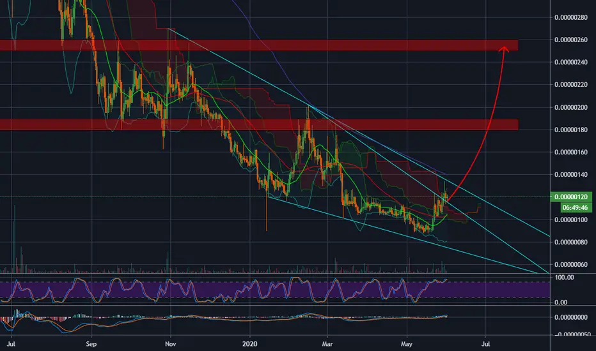
Task: Click the Sep time axis label
Action: pos(91,344)
